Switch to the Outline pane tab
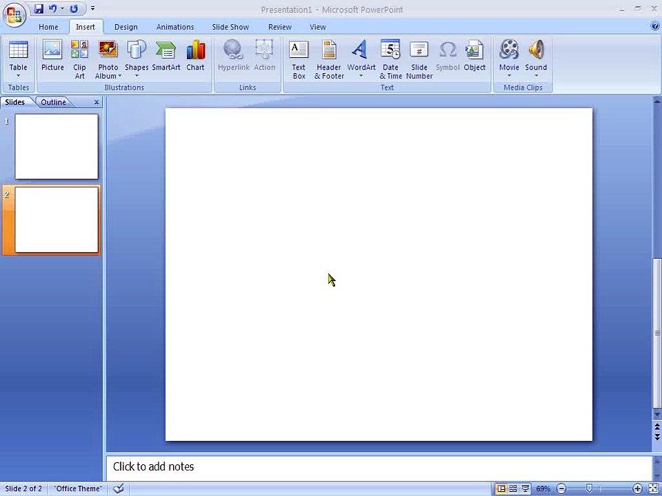 coord(53,102)
